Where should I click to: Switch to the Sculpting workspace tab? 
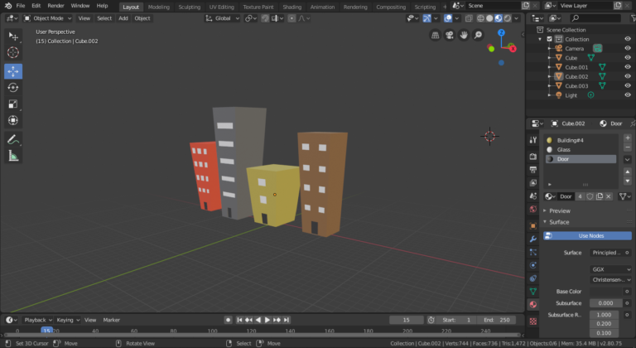(x=190, y=6)
